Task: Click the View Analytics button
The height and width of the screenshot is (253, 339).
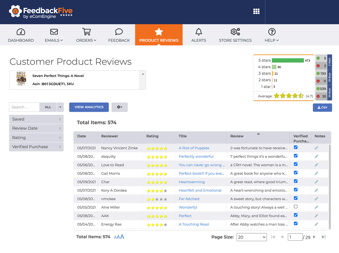Action: 89,107
